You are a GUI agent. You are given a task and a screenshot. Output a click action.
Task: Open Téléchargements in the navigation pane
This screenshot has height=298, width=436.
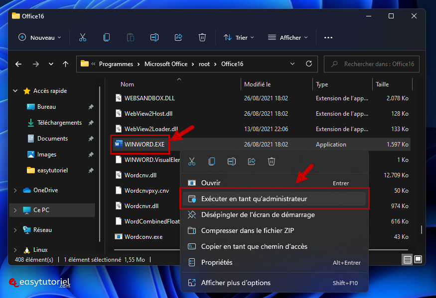(59, 123)
